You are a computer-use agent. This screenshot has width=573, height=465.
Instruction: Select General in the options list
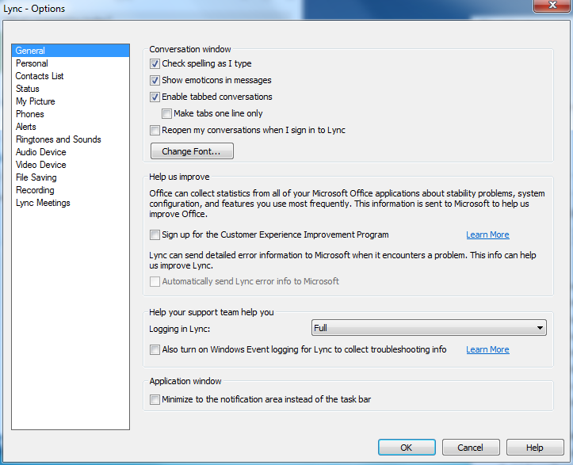(x=71, y=51)
